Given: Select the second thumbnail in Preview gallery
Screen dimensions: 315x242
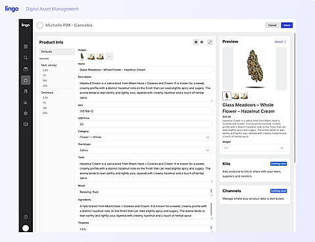Looking at the screenshot, I should [x=235, y=96].
